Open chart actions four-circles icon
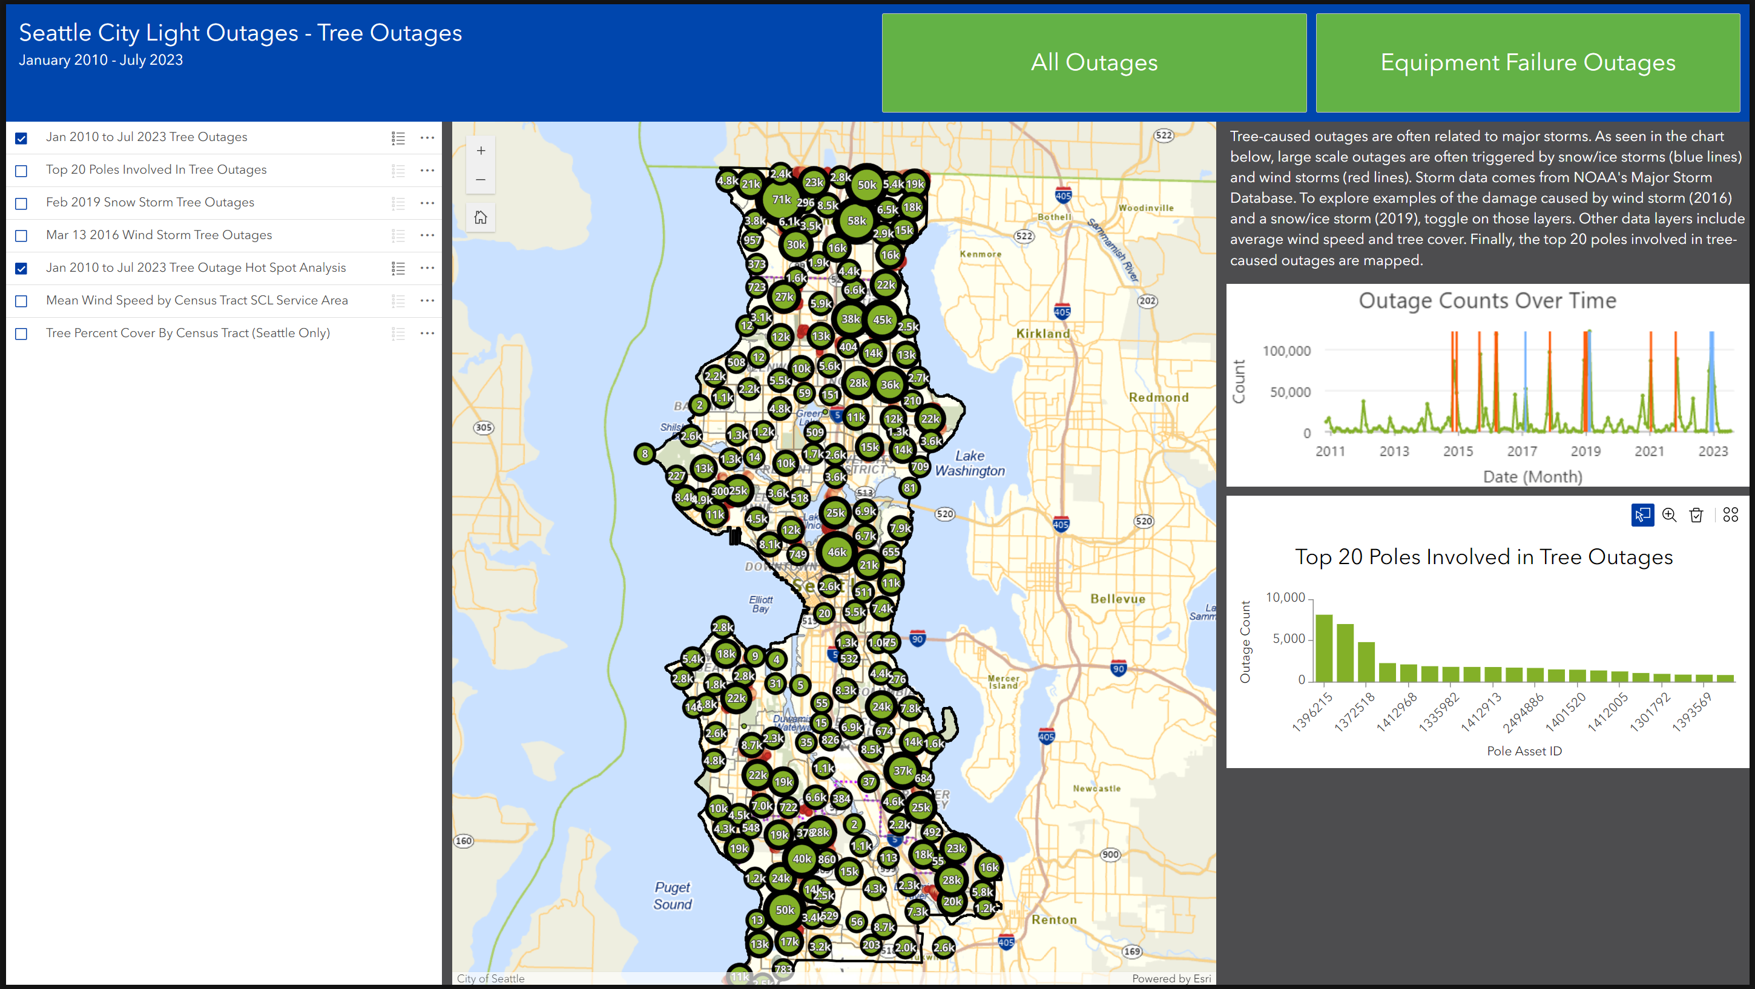The height and width of the screenshot is (989, 1755). pos(1730,515)
